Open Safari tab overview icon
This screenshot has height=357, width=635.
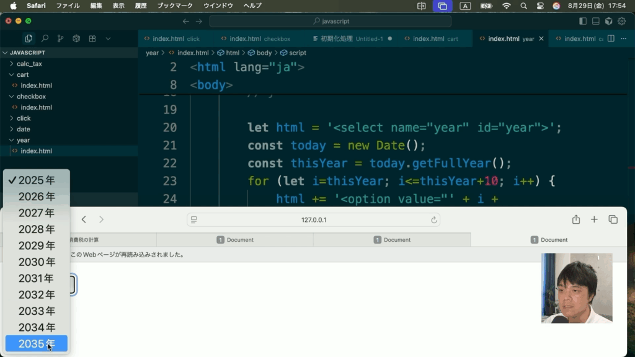click(613, 219)
